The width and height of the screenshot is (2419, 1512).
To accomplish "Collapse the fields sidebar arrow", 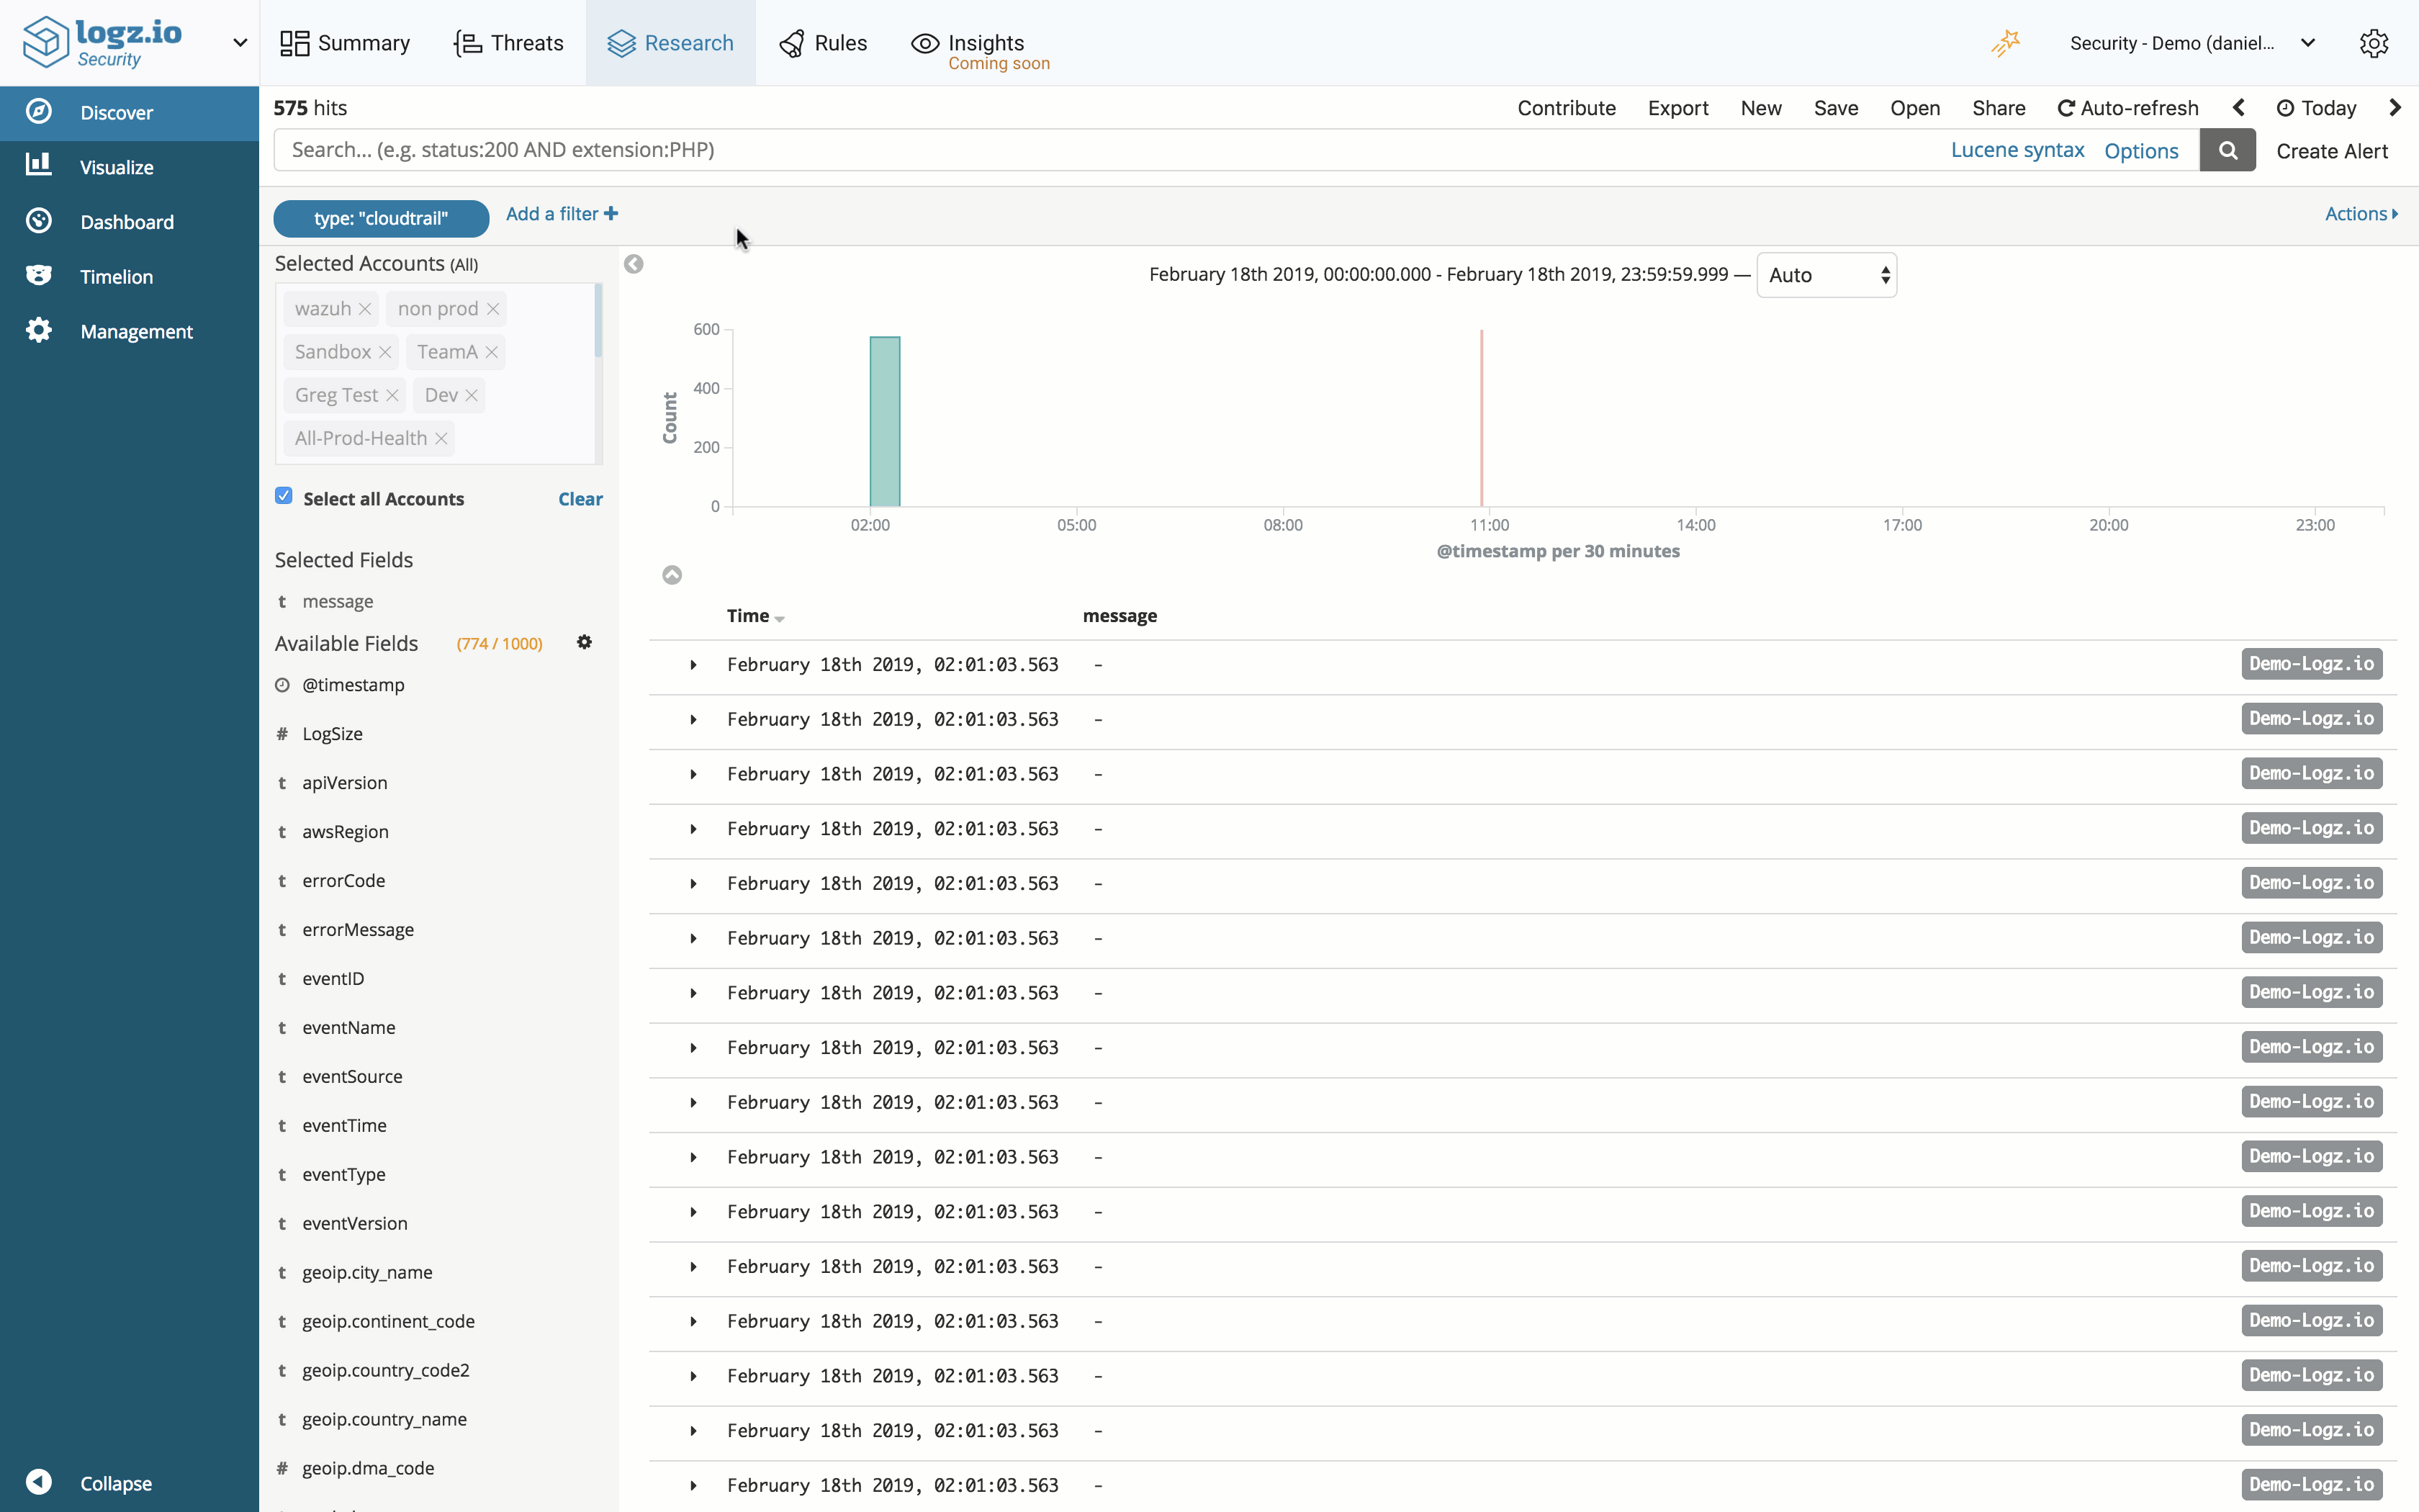I will click(634, 264).
